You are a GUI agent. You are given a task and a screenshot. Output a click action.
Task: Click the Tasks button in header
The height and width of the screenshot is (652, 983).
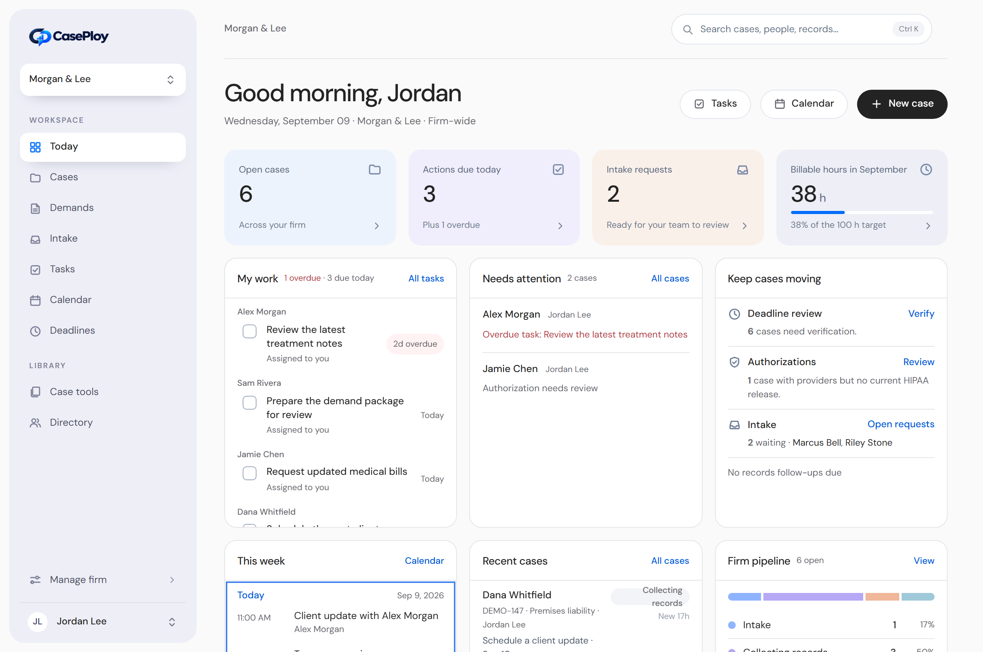[x=715, y=104]
